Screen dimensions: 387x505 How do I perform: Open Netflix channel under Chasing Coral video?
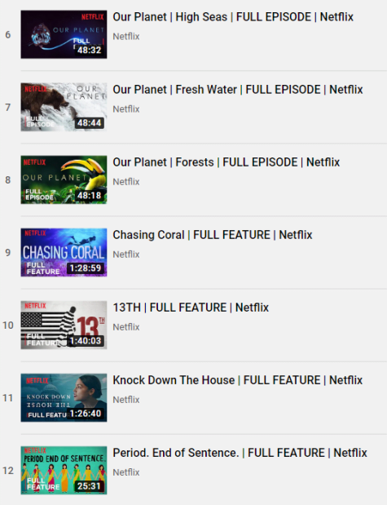[126, 255]
